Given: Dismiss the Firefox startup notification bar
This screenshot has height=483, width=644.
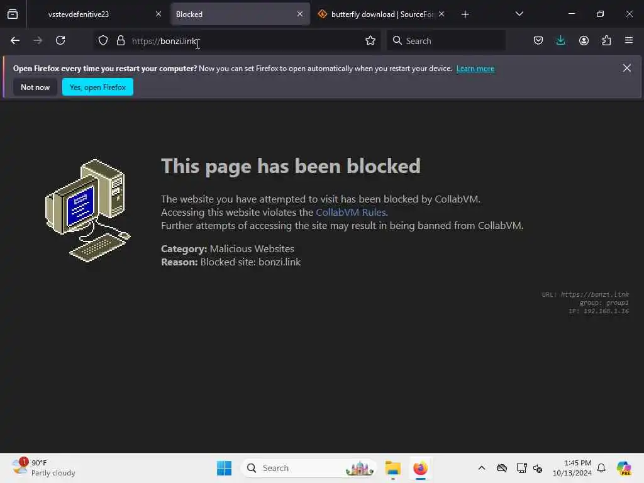Looking at the screenshot, I should tap(627, 68).
